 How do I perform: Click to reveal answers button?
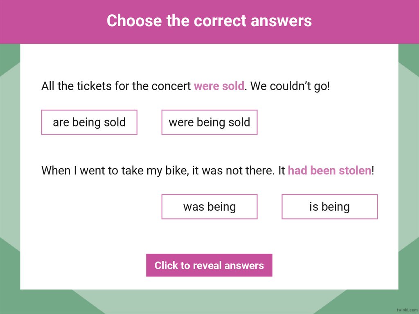click(209, 265)
